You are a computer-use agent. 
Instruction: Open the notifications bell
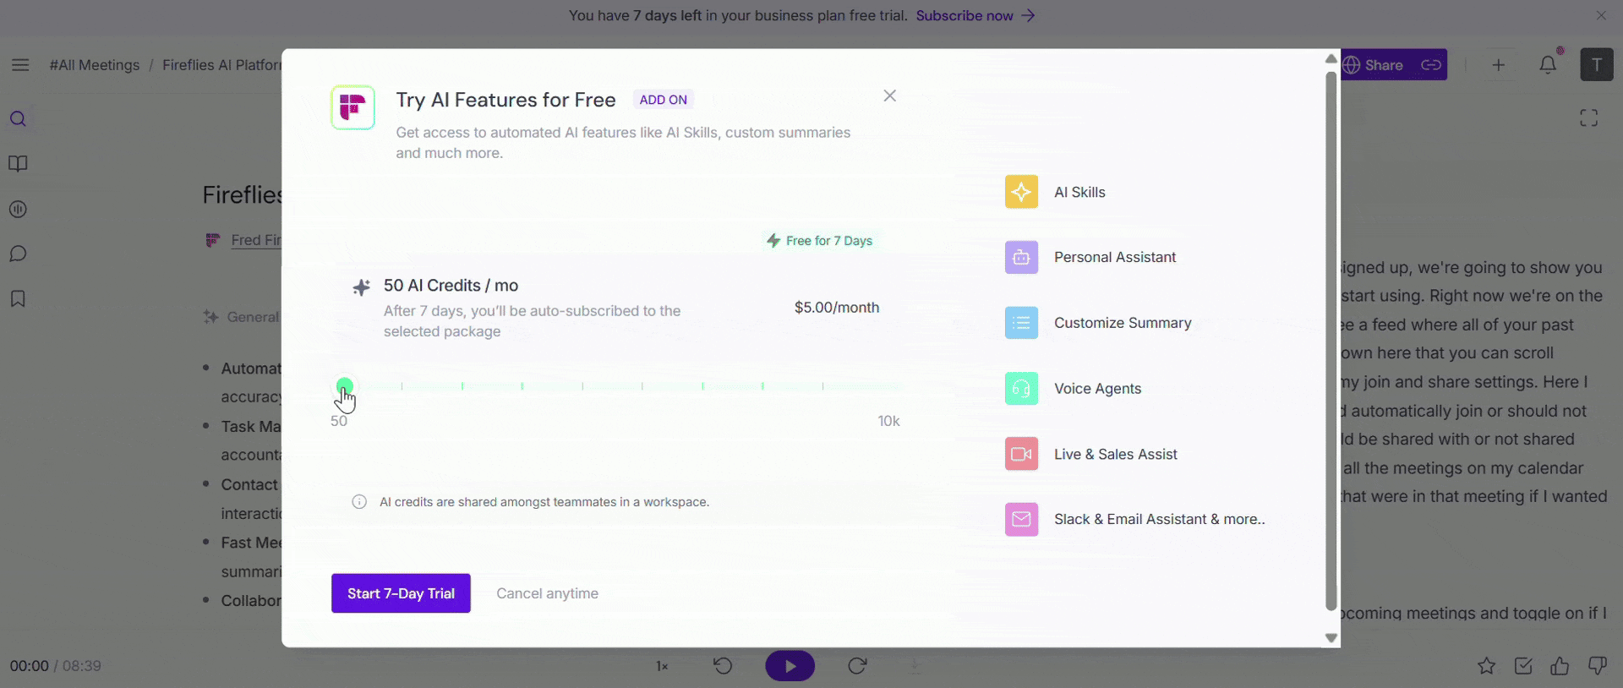(x=1548, y=65)
